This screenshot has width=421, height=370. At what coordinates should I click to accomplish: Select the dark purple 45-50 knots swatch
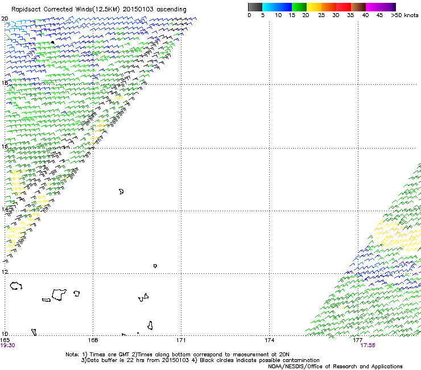(388, 7)
